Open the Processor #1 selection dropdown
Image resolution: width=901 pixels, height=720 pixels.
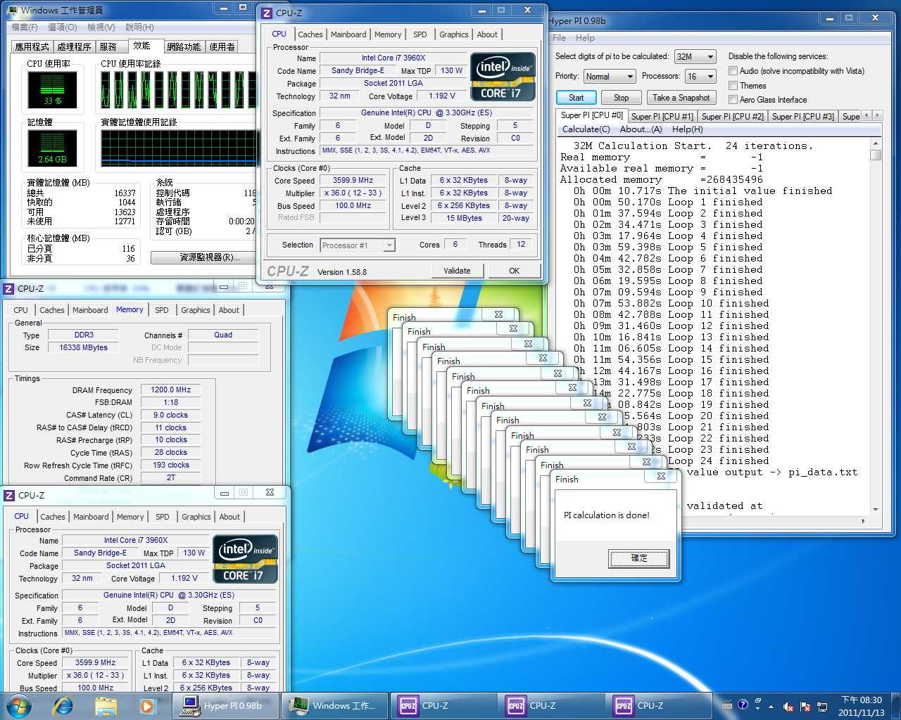(x=358, y=245)
